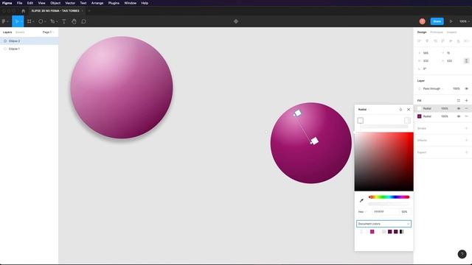
Task: Open the Document colors dropdown
Action: (383, 224)
